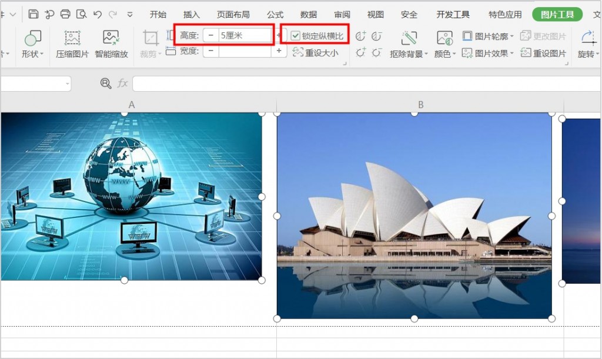Image resolution: width=602 pixels, height=359 pixels.
Task: Expand the Color (颜色) dropdown arrow
Action: 454,54
